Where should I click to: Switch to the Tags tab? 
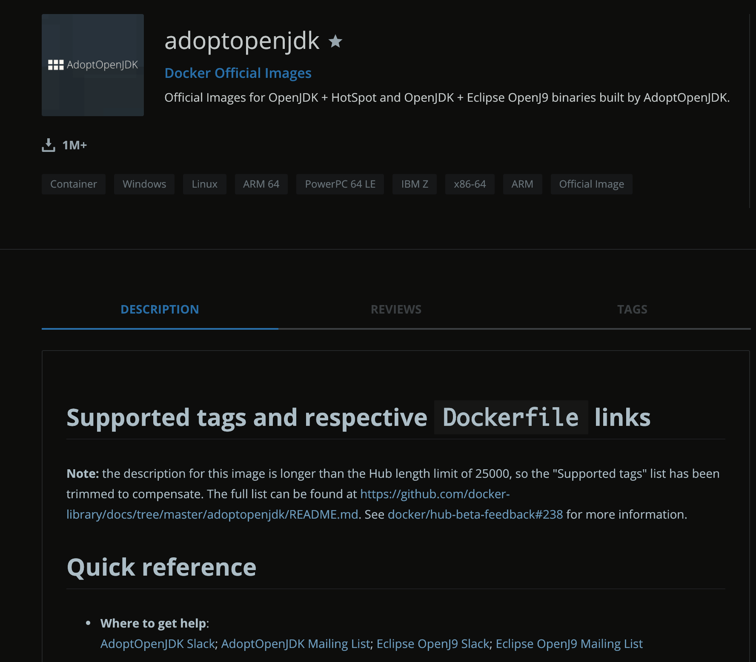pyautogui.click(x=633, y=309)
